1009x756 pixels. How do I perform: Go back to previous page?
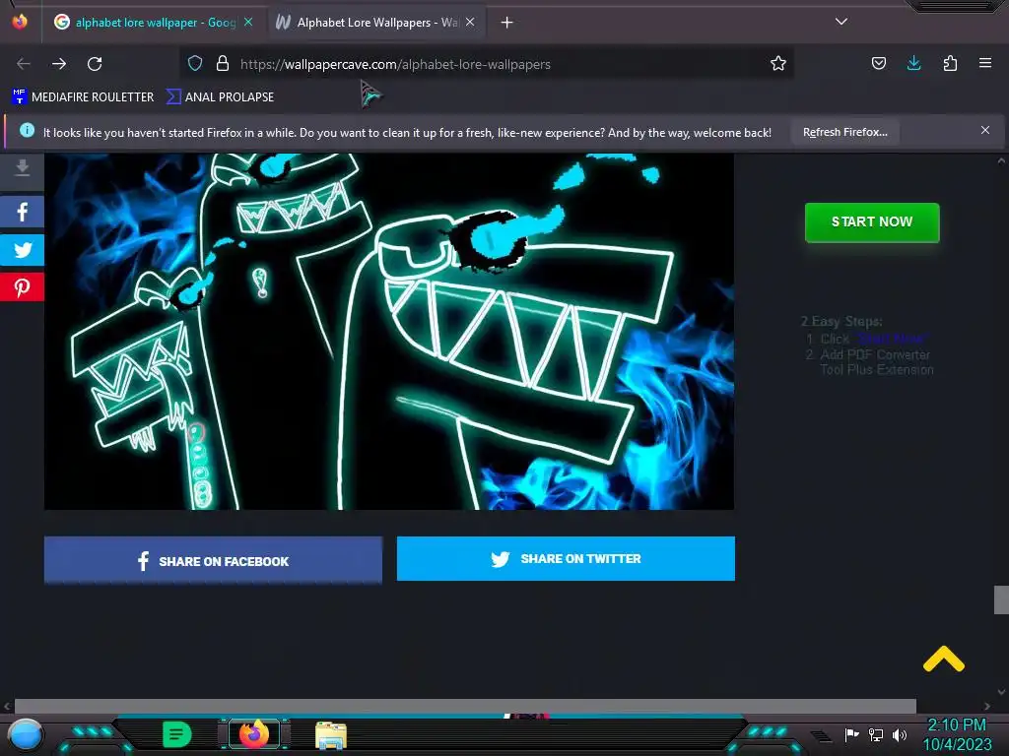[24, 64]
